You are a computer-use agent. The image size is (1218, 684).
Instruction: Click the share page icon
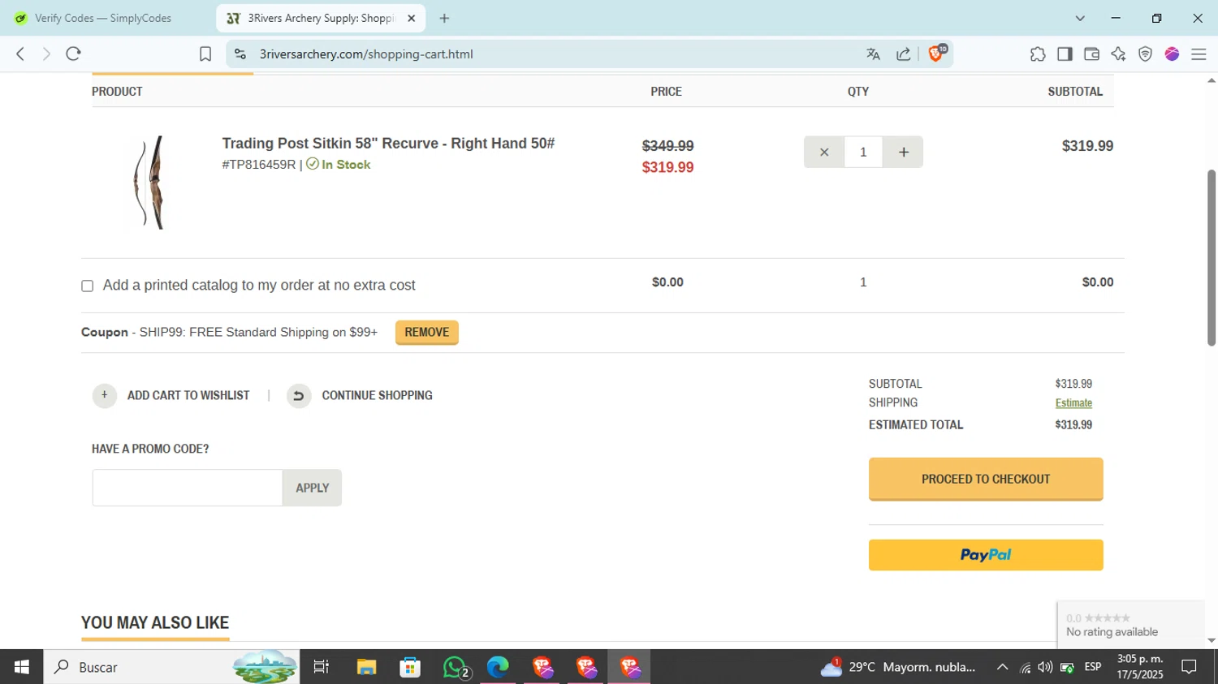pos(904,54)
